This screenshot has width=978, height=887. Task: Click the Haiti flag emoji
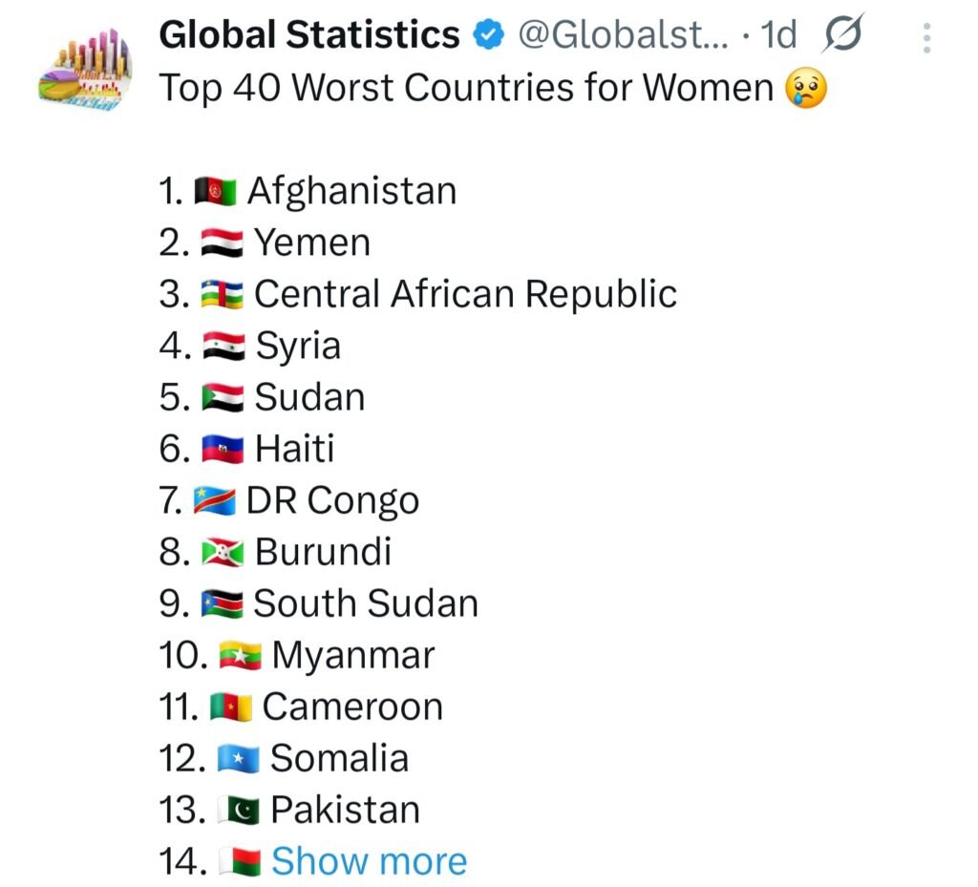click(x=223, y=450)
